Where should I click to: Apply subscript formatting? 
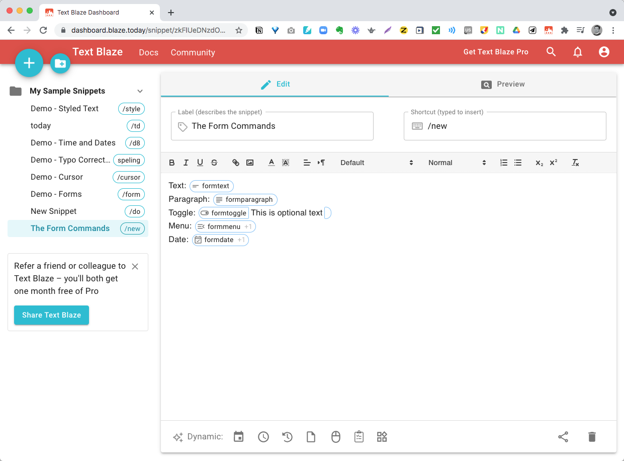point(540,163)
